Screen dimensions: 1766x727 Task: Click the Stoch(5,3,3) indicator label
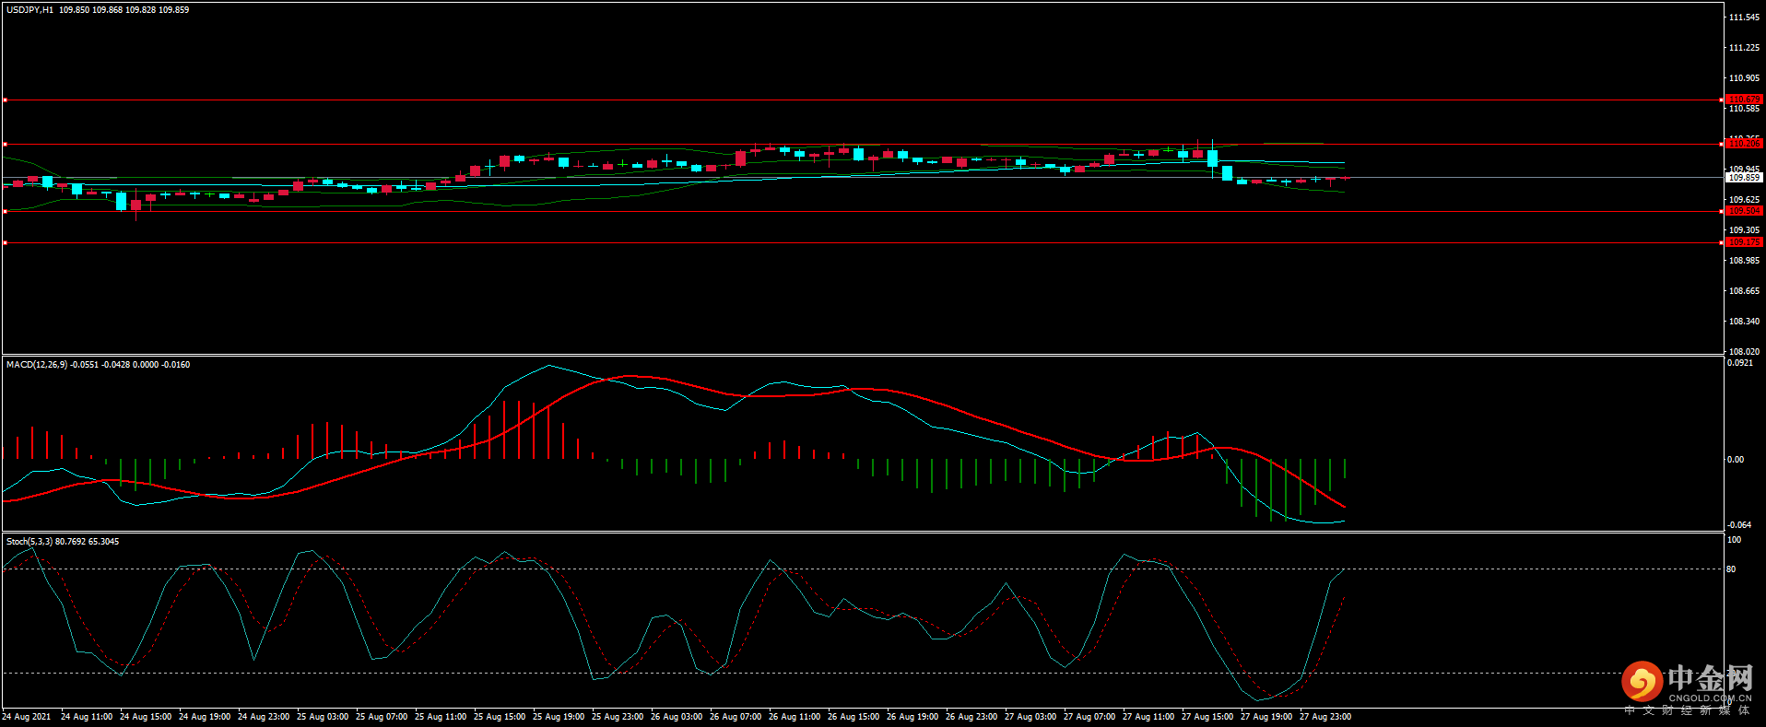[x=29, y=542]
